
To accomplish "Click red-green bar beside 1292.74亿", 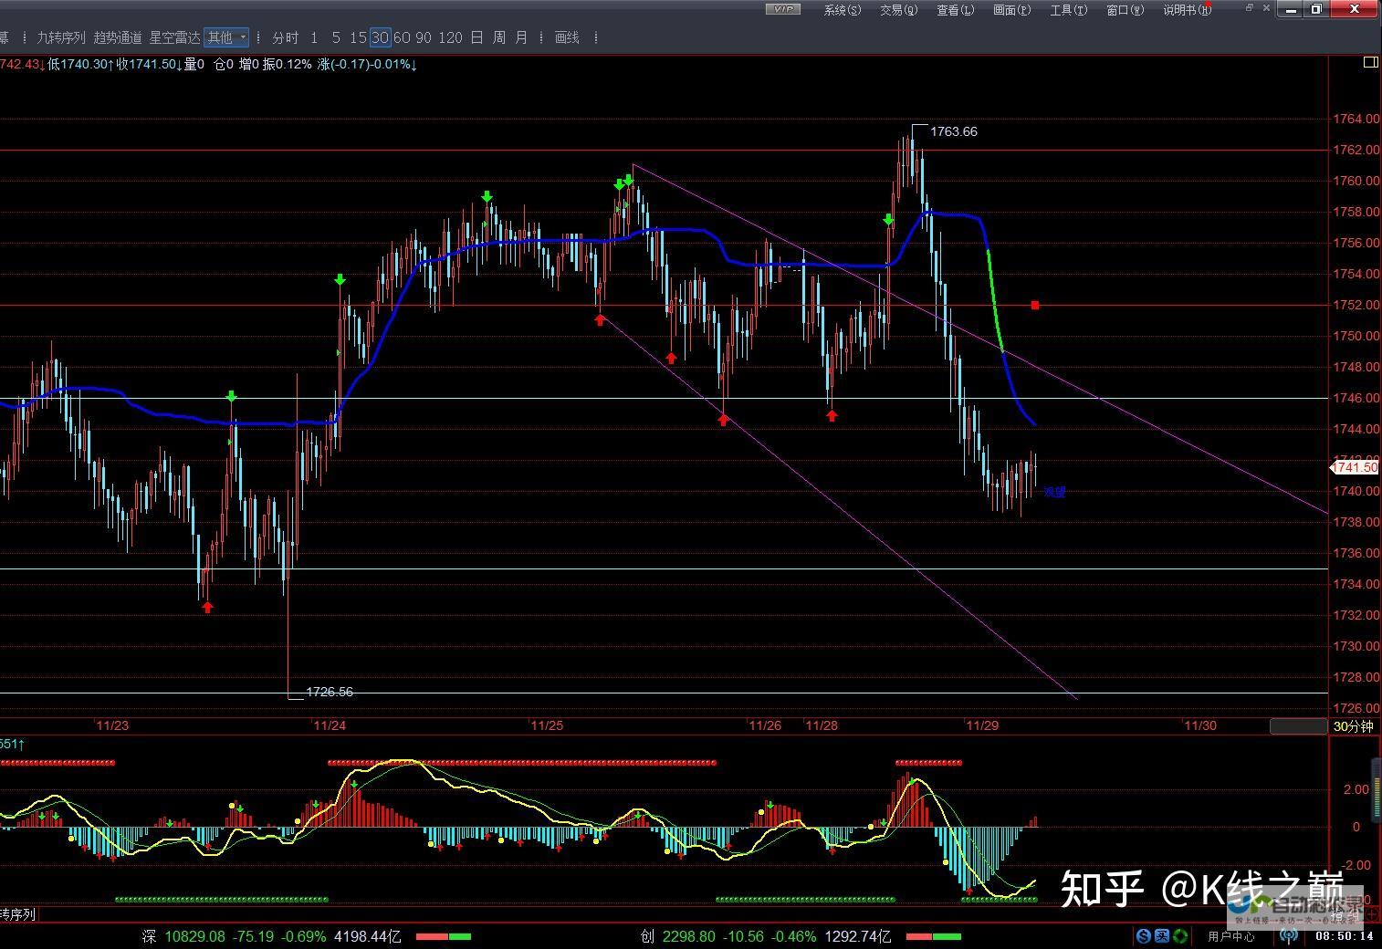I will 934,936.
